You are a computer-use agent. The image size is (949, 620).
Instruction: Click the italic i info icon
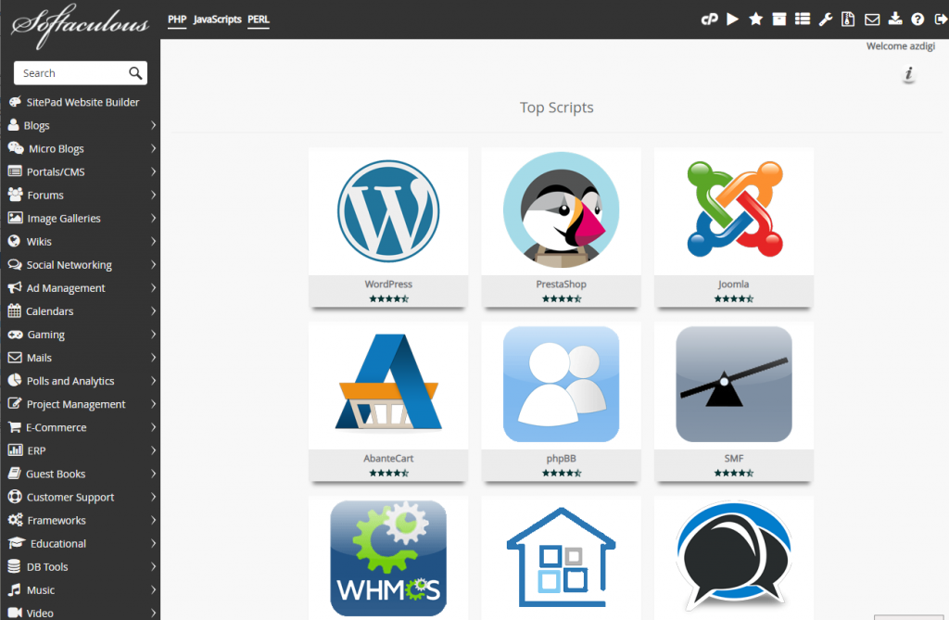pyautogui.click(x=908, y=74)
